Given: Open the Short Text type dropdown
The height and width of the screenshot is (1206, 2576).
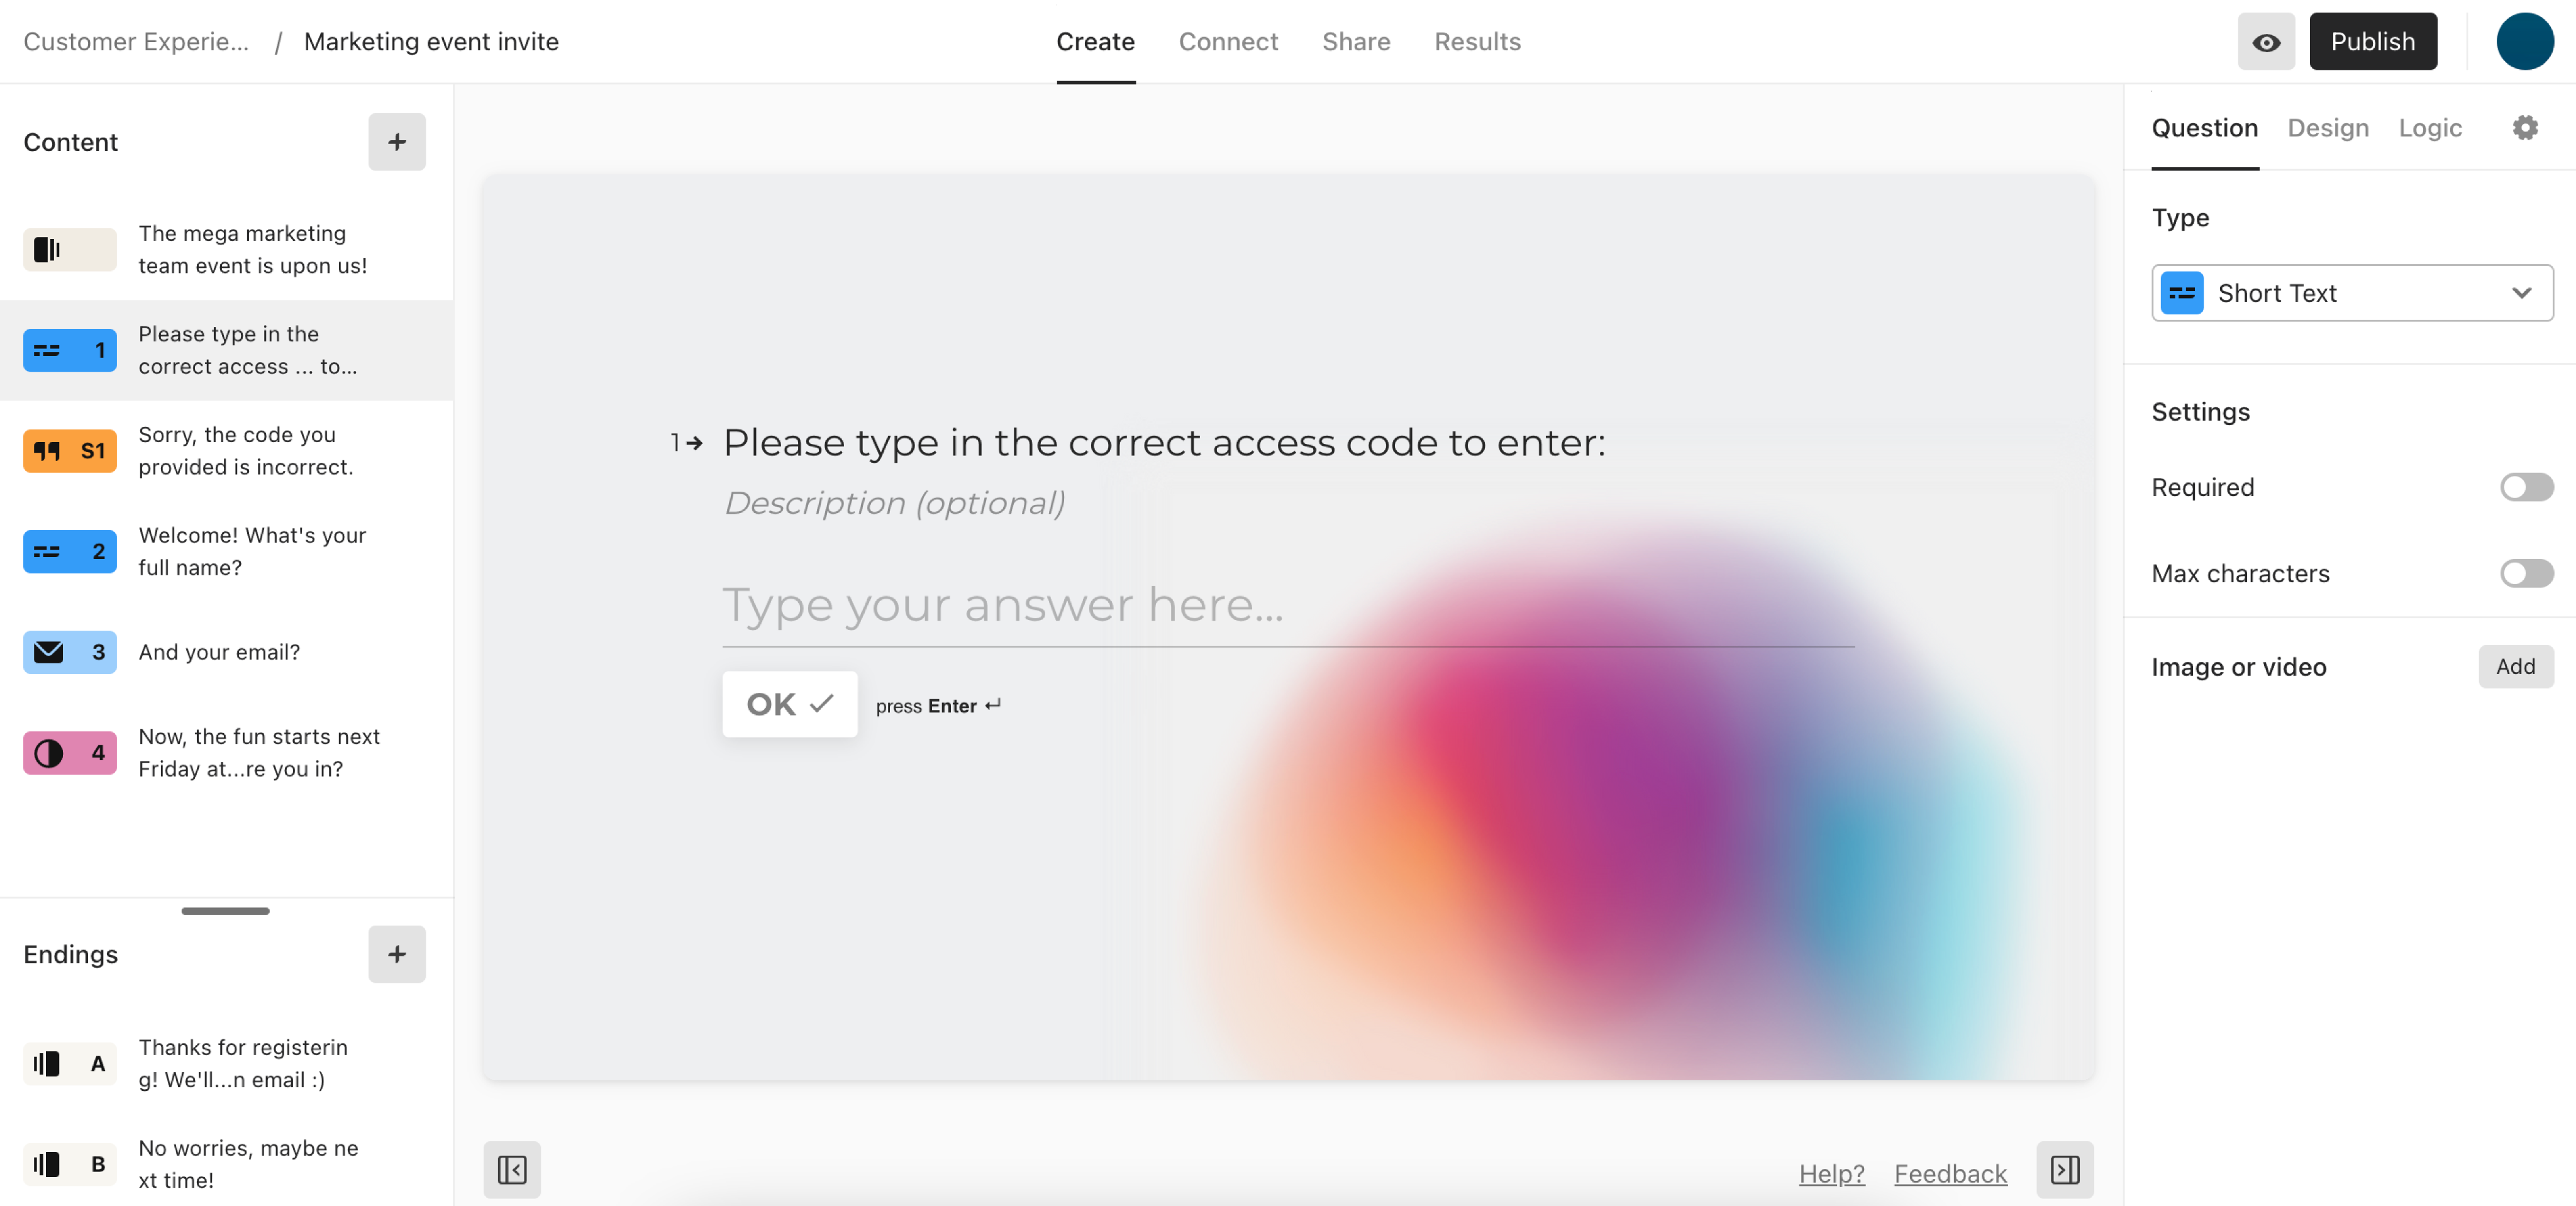Looking at the screenshot, I should click(2351, 293).
